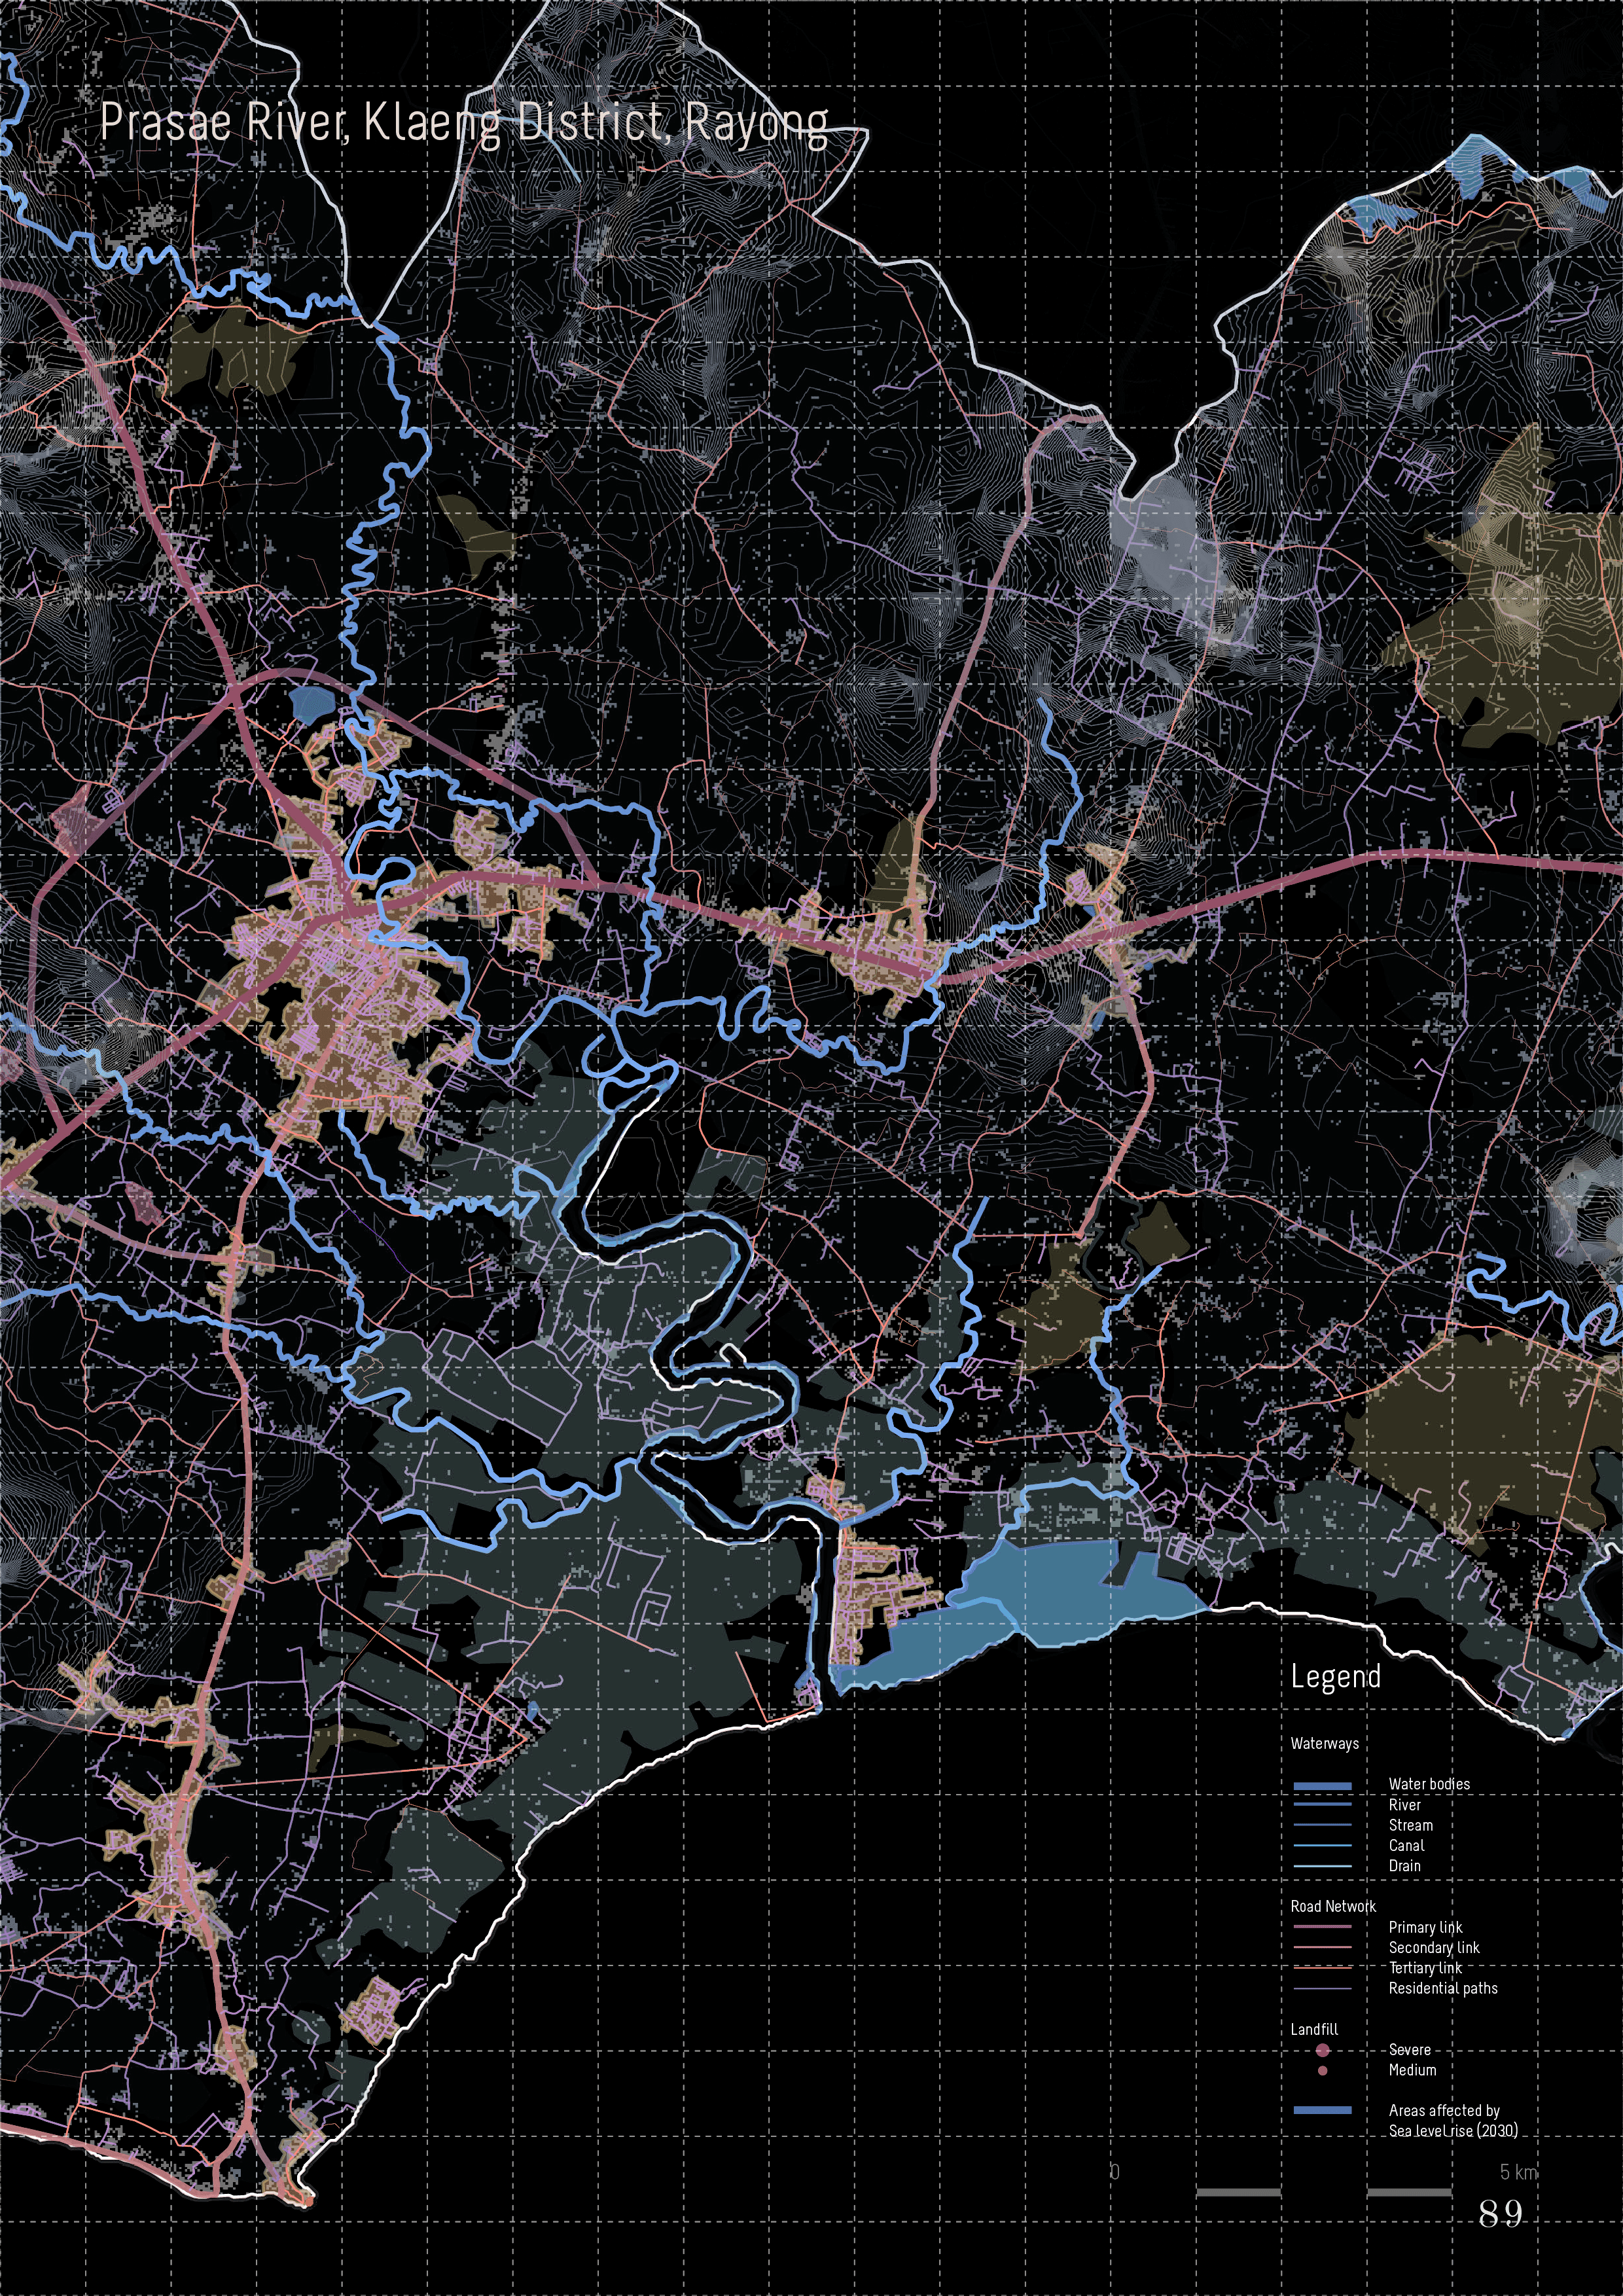The height and width of the screenshot is (2296, 1623).
Task: Click the Tertiary link line swatch
Action: click(x=1322, y=1968)
